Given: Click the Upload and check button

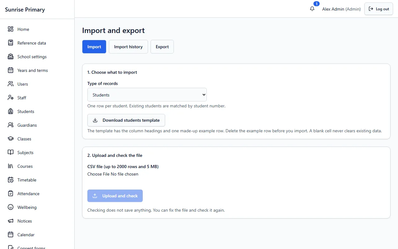Looking at the screenshot, I should click(115, 196).
